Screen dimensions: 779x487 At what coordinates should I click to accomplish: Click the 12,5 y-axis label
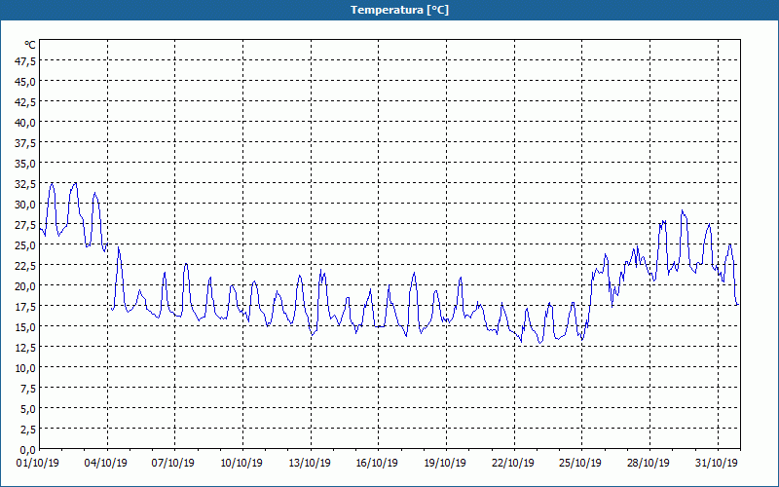pyautogui.click(x=25, y=348)
